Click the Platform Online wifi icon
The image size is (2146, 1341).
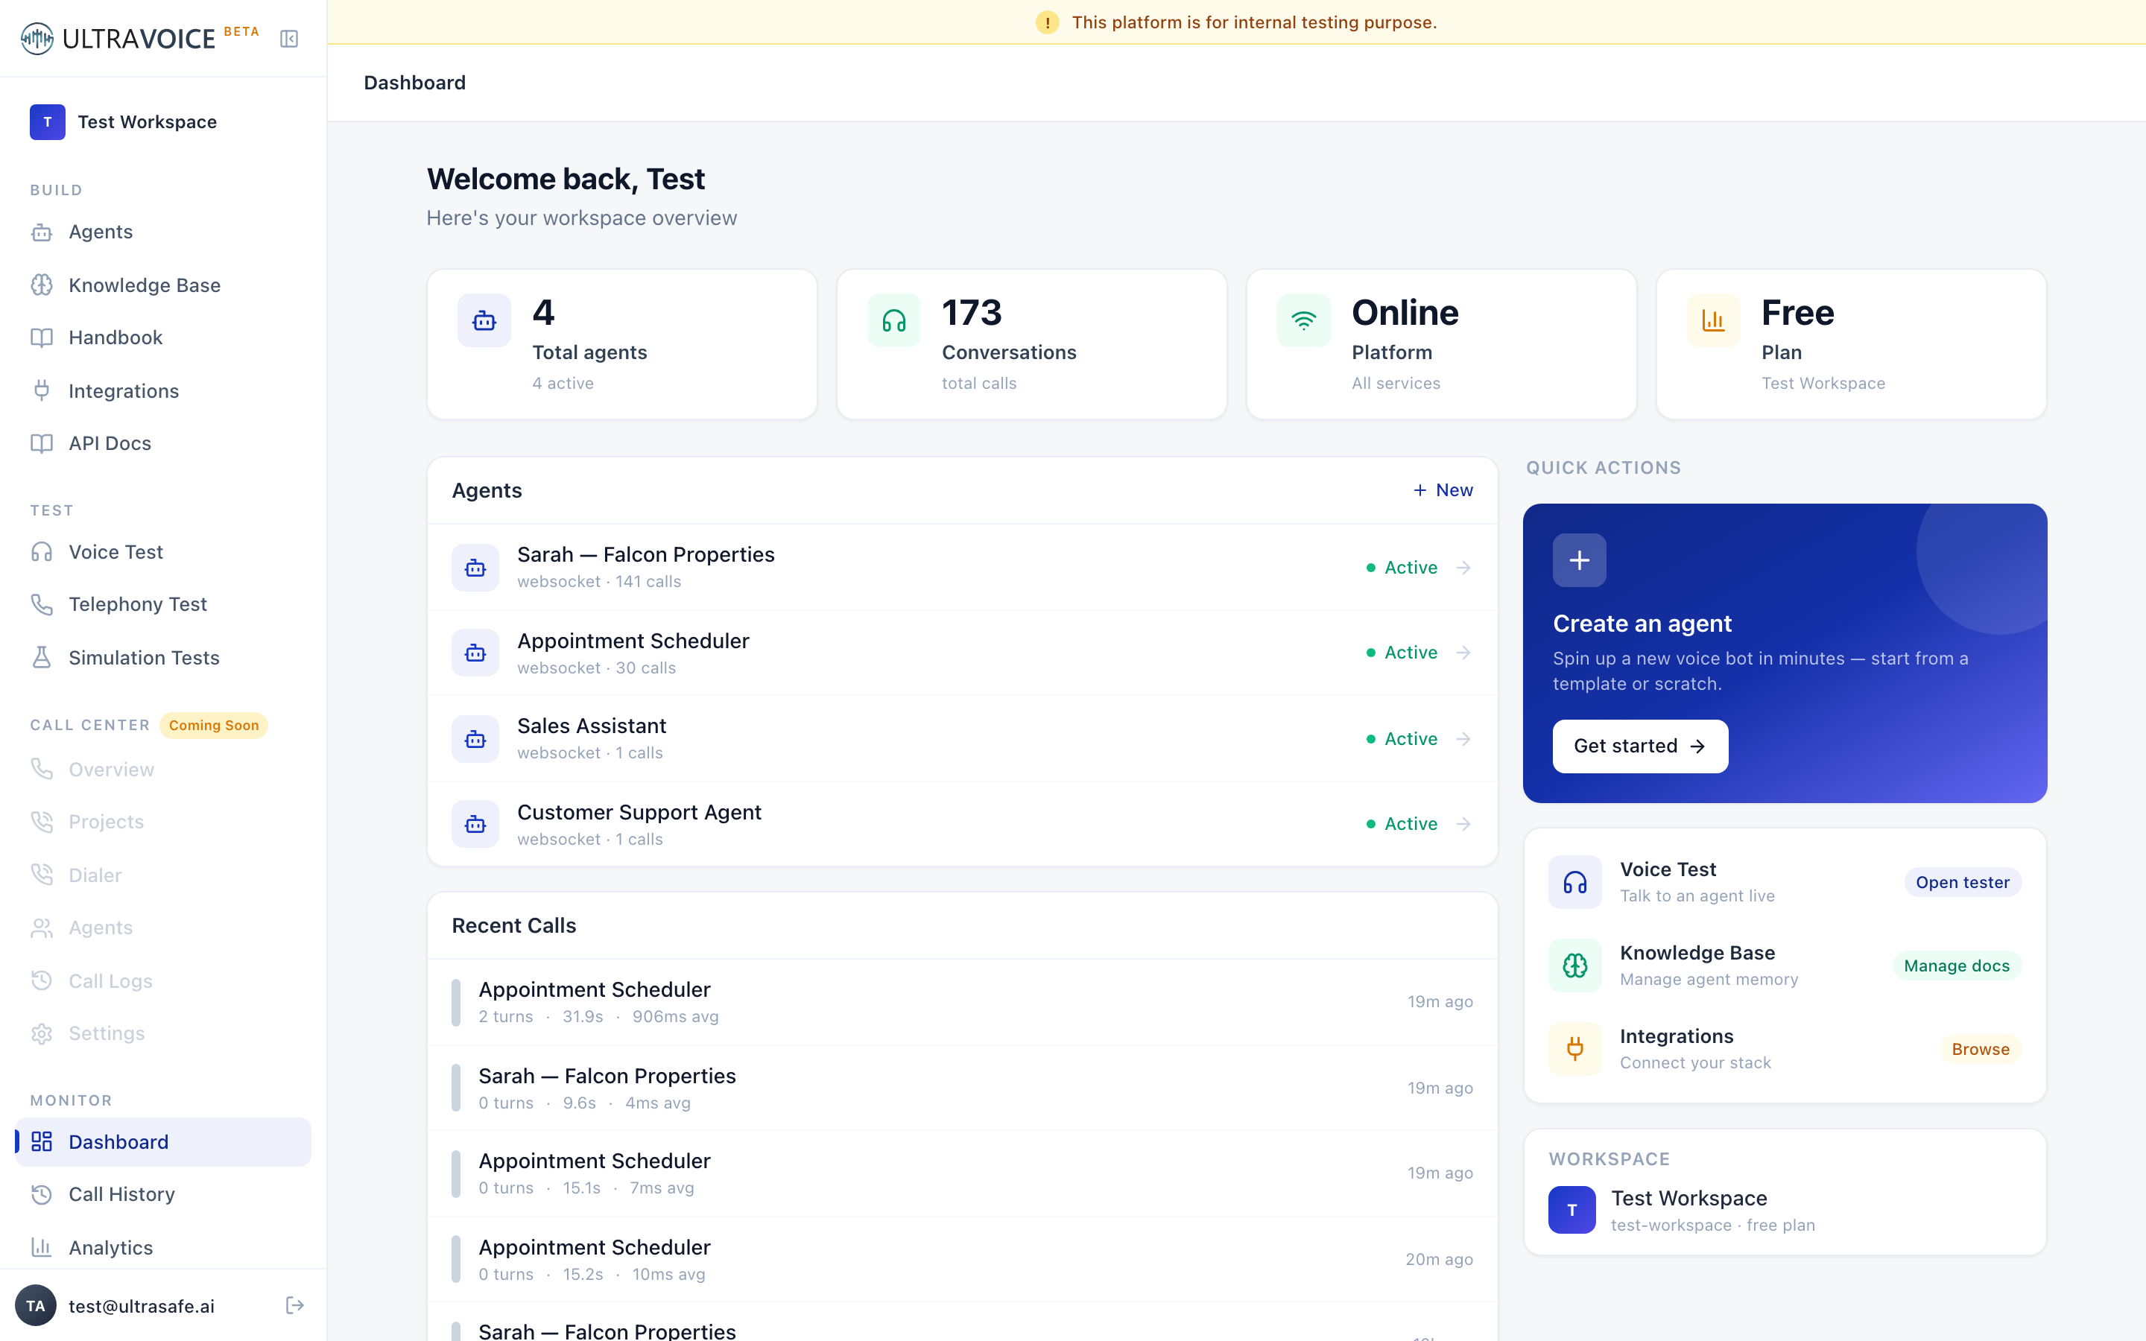pyautogui.click(x=1303, y=320)
